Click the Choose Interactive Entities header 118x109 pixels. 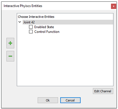click(x=36, y=17)
